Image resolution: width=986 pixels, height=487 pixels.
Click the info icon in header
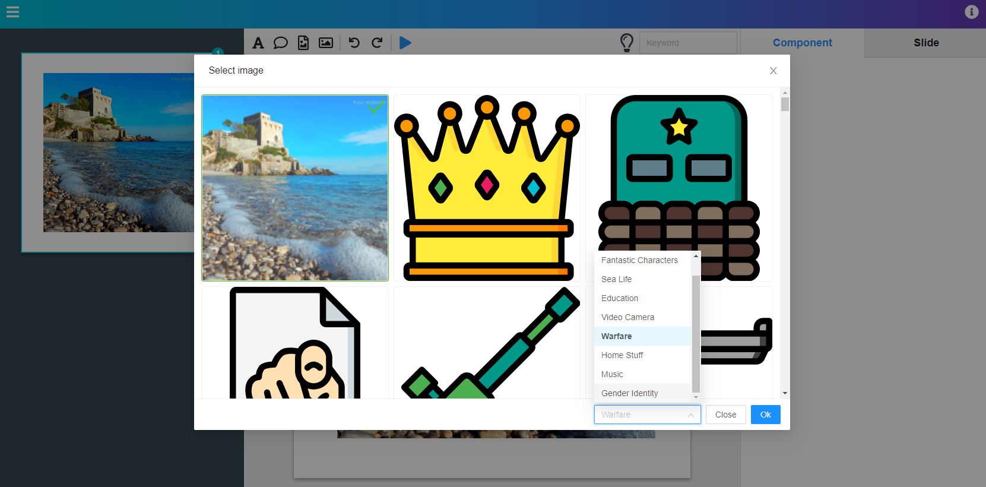pyautogui.click(x=971, y=12)
